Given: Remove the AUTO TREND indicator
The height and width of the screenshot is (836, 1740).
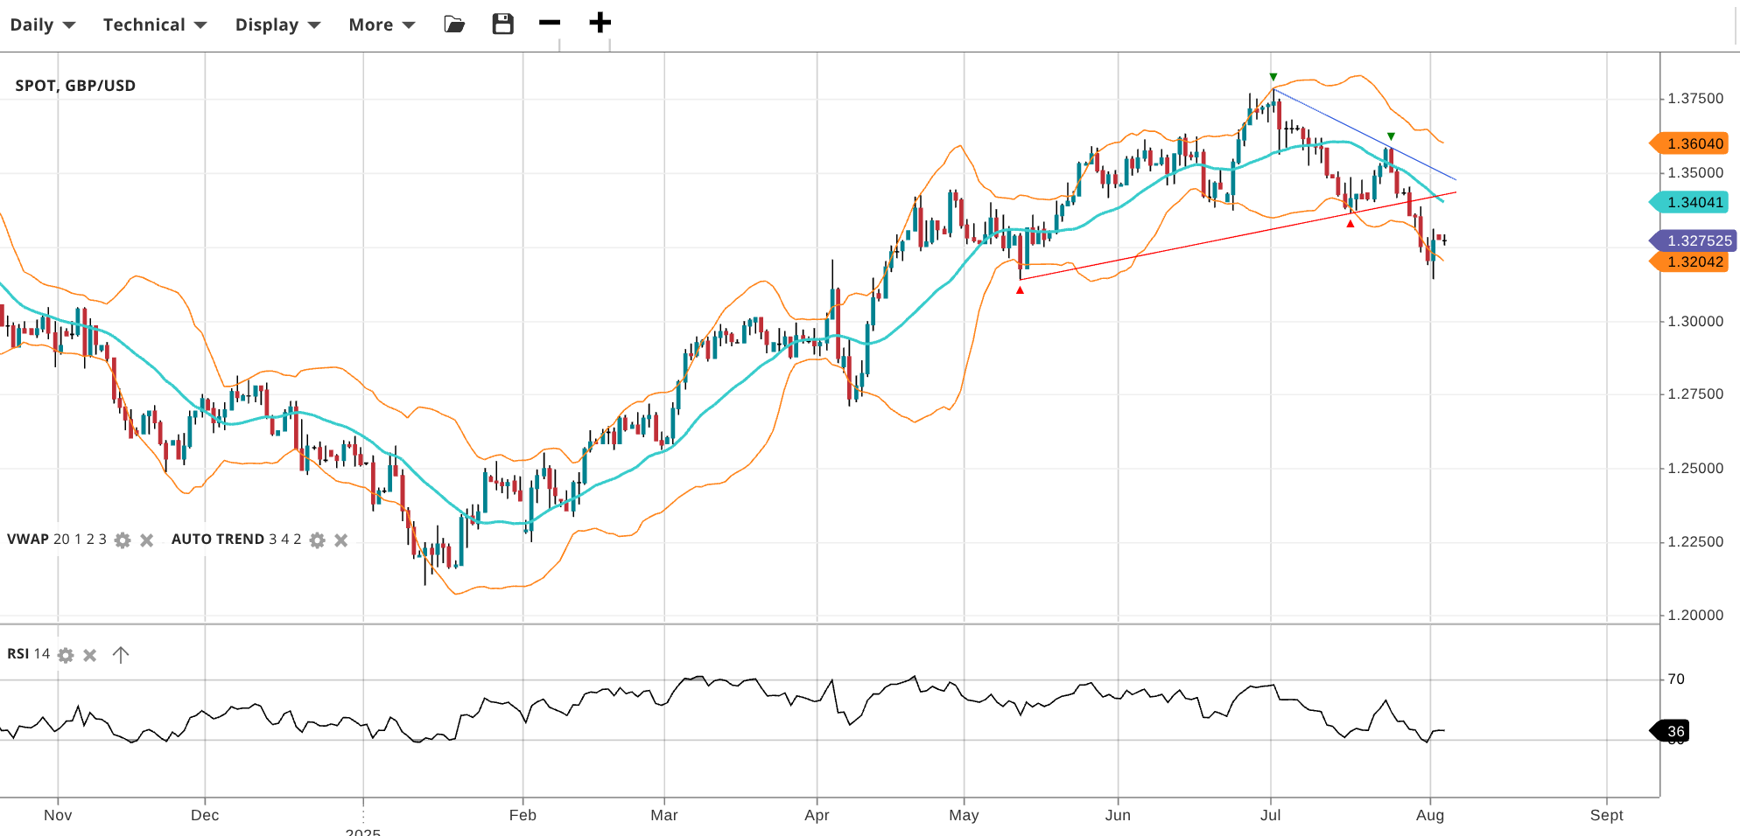Looking at the screenshot, I should [341, 540].
